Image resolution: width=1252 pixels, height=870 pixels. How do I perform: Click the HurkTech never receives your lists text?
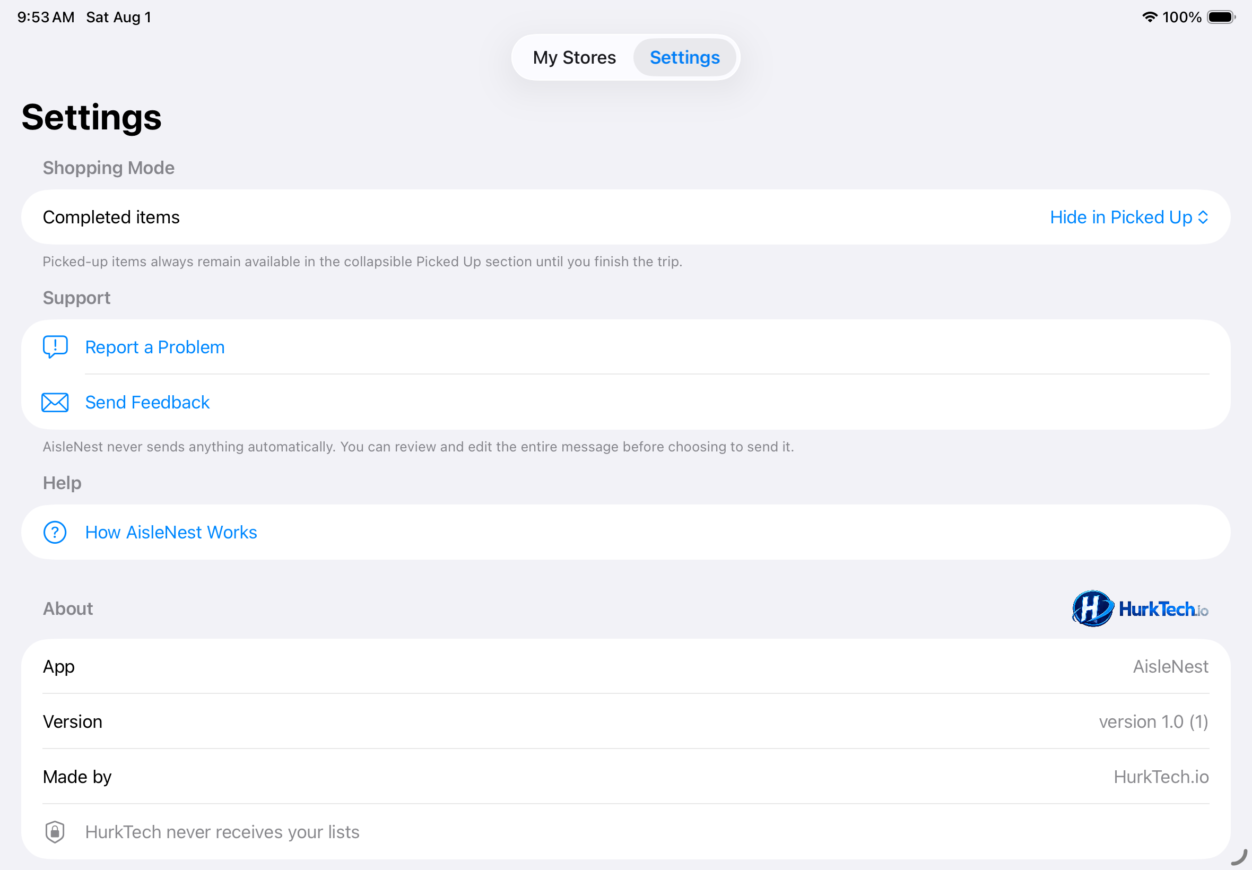[222, 832]
